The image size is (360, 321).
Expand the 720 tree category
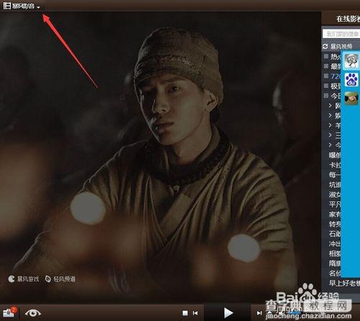pyautogui.click(x=326, y=76)
